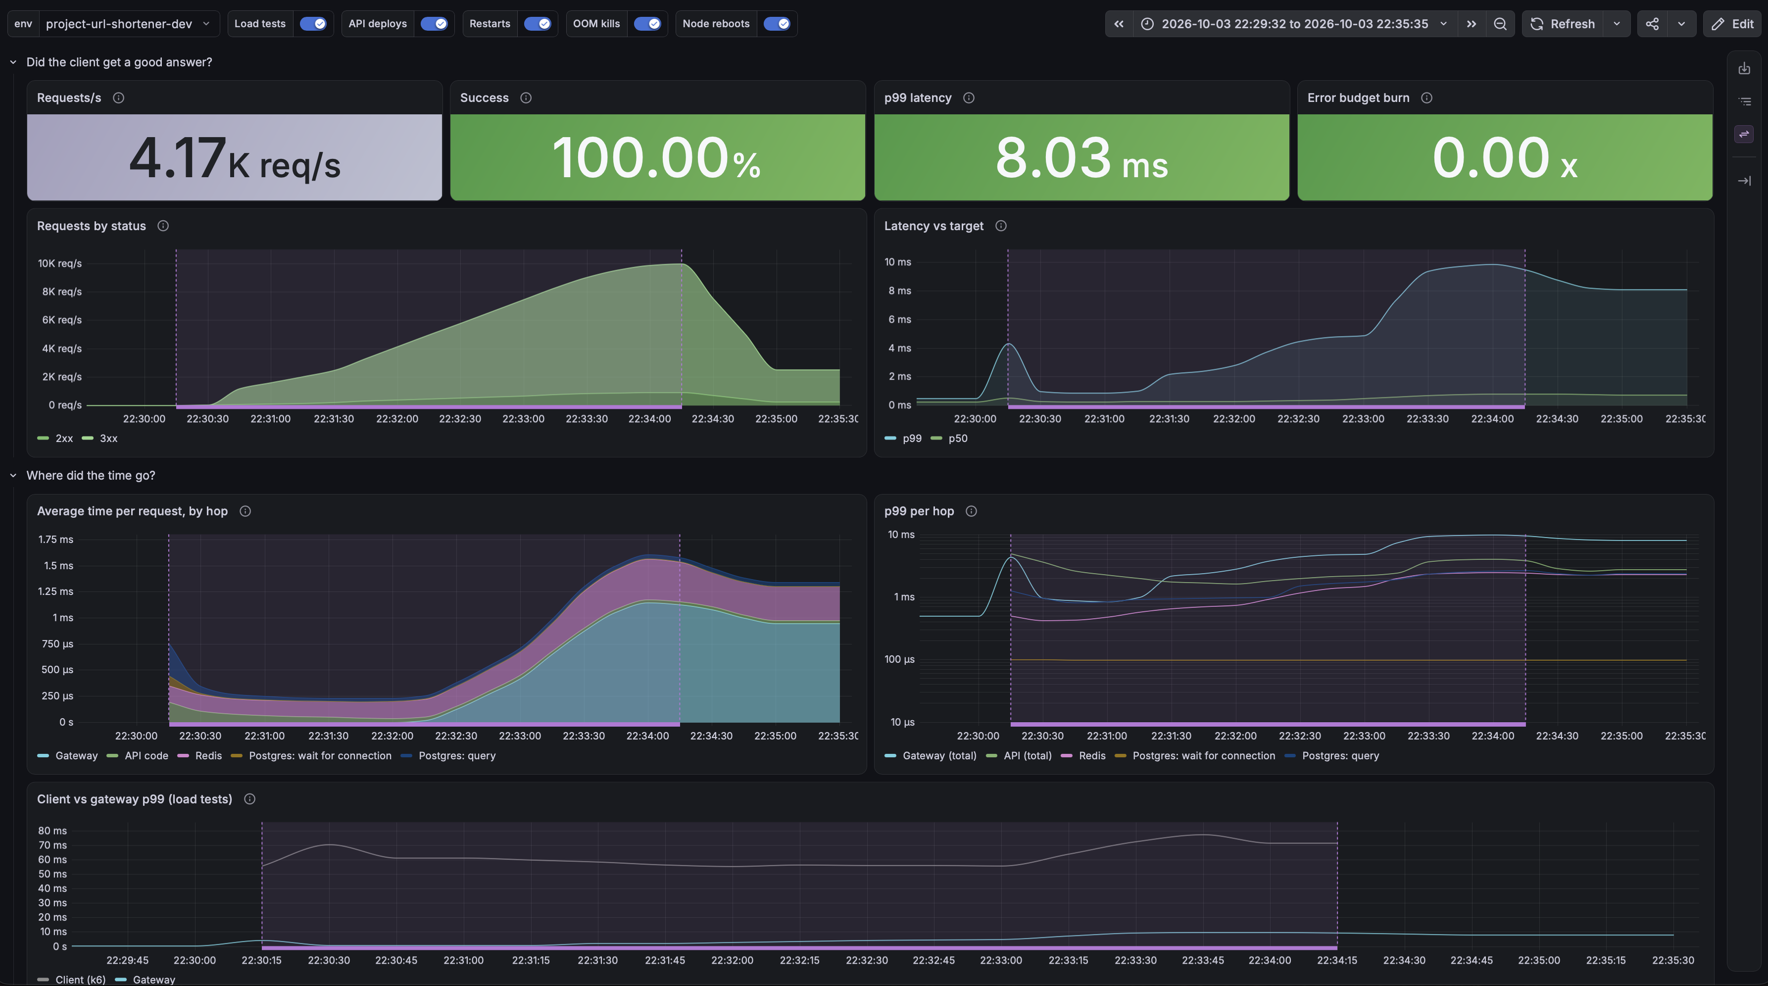Click the Refresh button
Screen dimensions: 1768x986
coord(1563,23)
